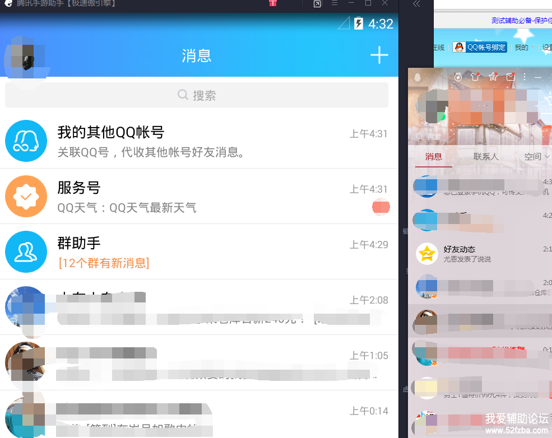Screen dimensions: 552x438
Task: Click the 消息 title in the mobile QQ header
Action: click(x=197, y=55)
